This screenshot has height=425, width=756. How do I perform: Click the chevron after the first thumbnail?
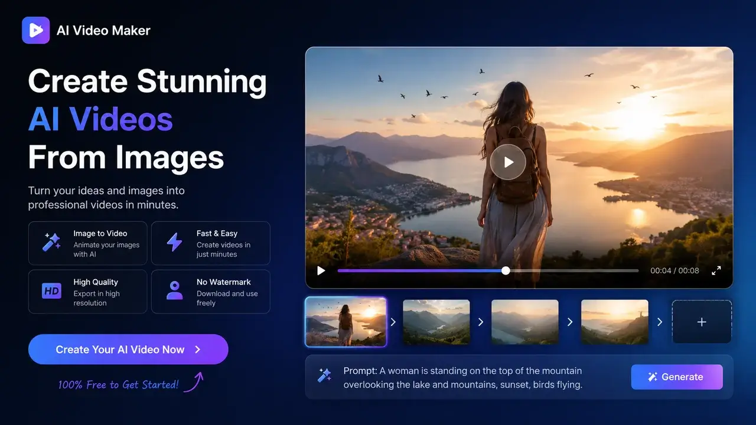(393, 322)
